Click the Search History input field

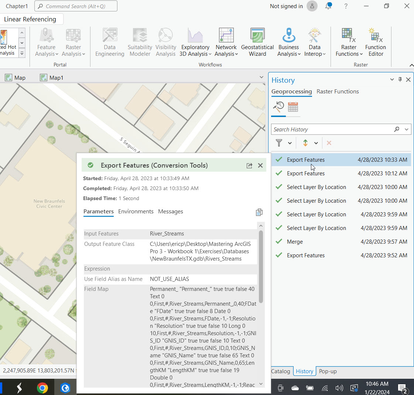coord(332,130)
